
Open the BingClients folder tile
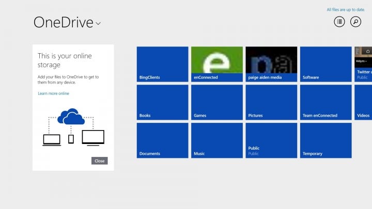[163, 64]
